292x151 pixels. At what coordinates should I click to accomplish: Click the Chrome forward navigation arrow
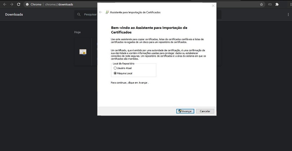(12, 4)
